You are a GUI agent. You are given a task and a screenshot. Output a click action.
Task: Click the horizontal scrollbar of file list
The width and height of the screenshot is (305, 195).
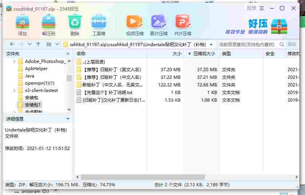click(x=143, y=177)
